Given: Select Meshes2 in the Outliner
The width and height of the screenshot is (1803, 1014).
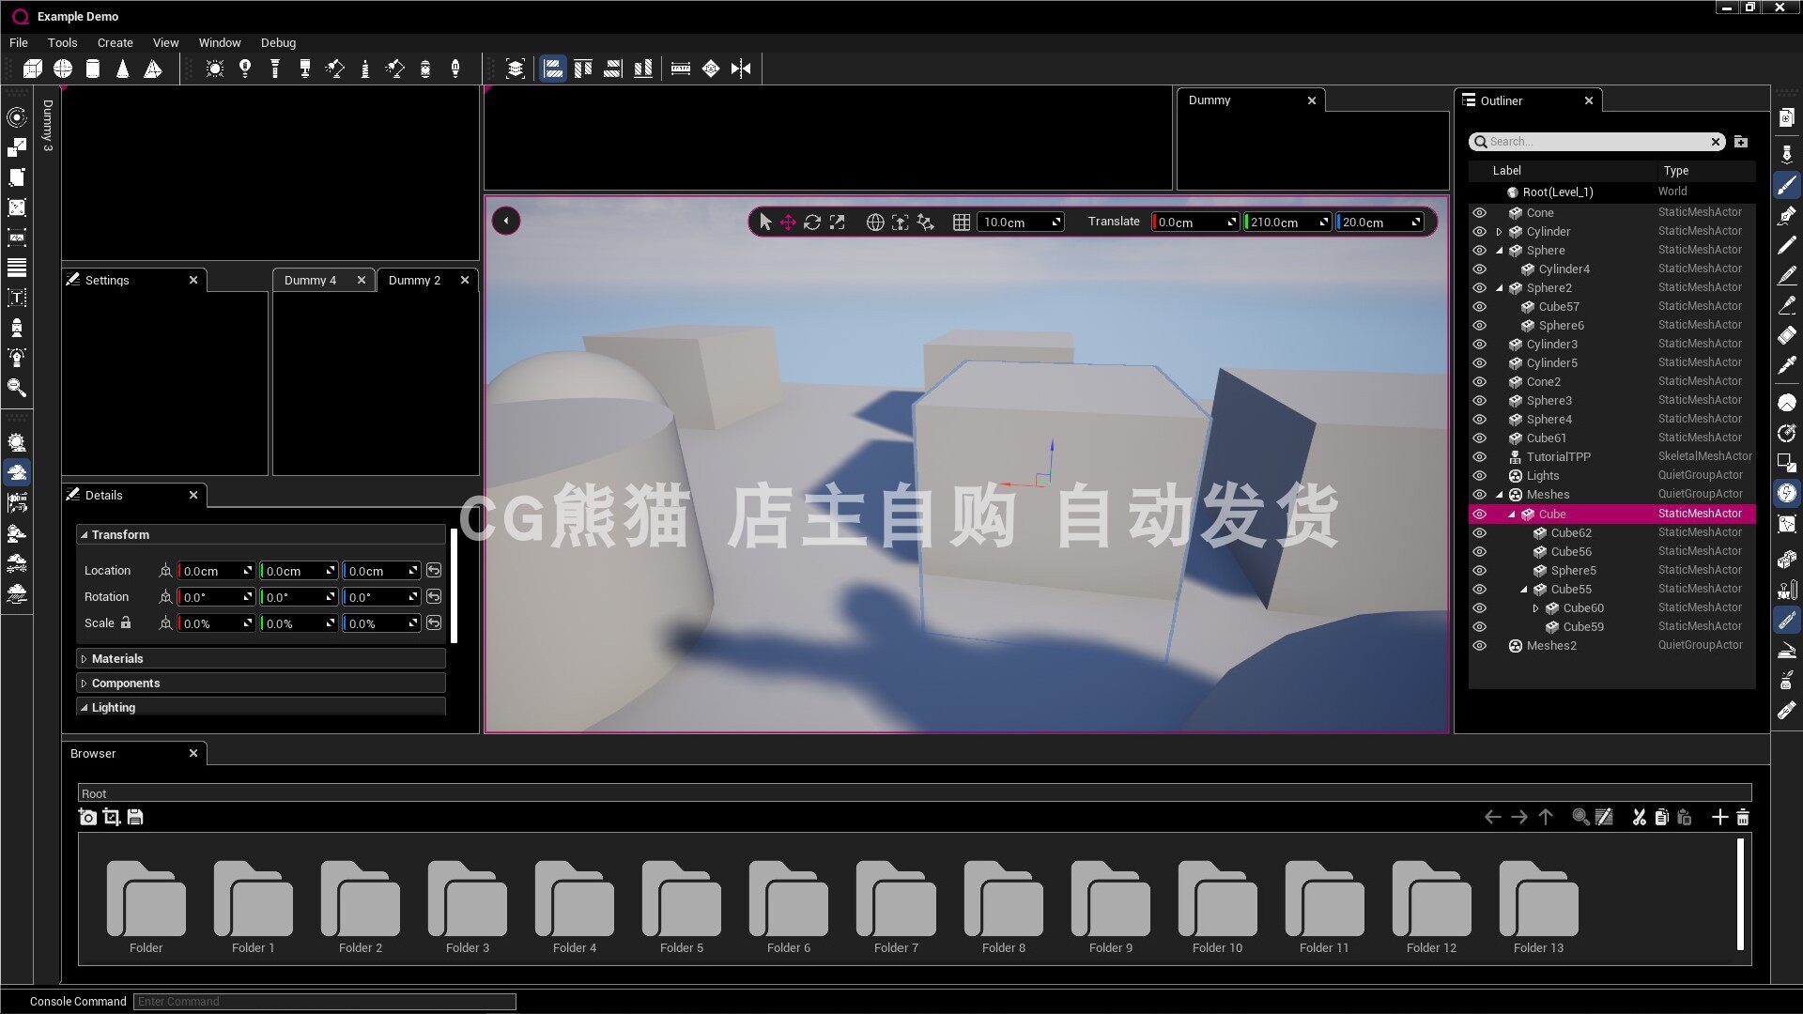Looking at the screenshot, I should [x=1550, y=645].
